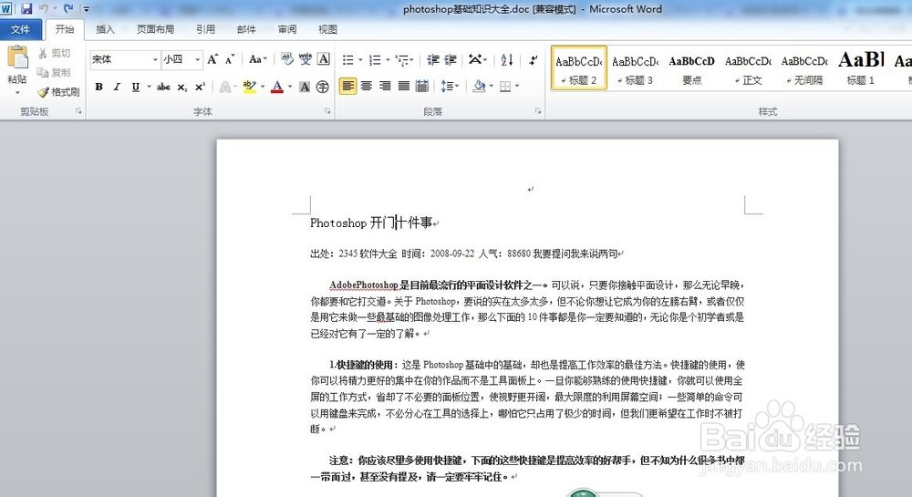The width and height of the screenshot is (912, 497).
Task: Click the Decrease Indent icon
Action: (x=432, y=60)
